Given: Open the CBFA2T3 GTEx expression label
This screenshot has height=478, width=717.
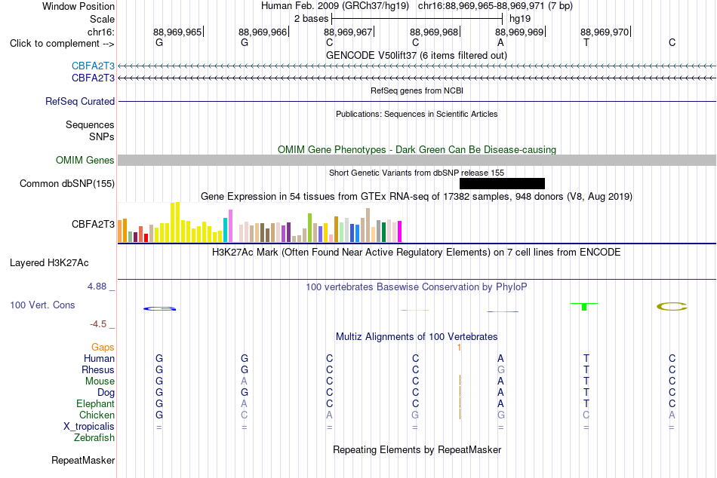Looking at the screenshot, I should pos(93,224).
